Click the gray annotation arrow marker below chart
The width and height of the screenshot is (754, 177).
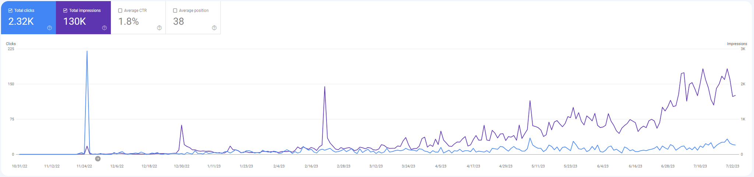coord(98,159)
